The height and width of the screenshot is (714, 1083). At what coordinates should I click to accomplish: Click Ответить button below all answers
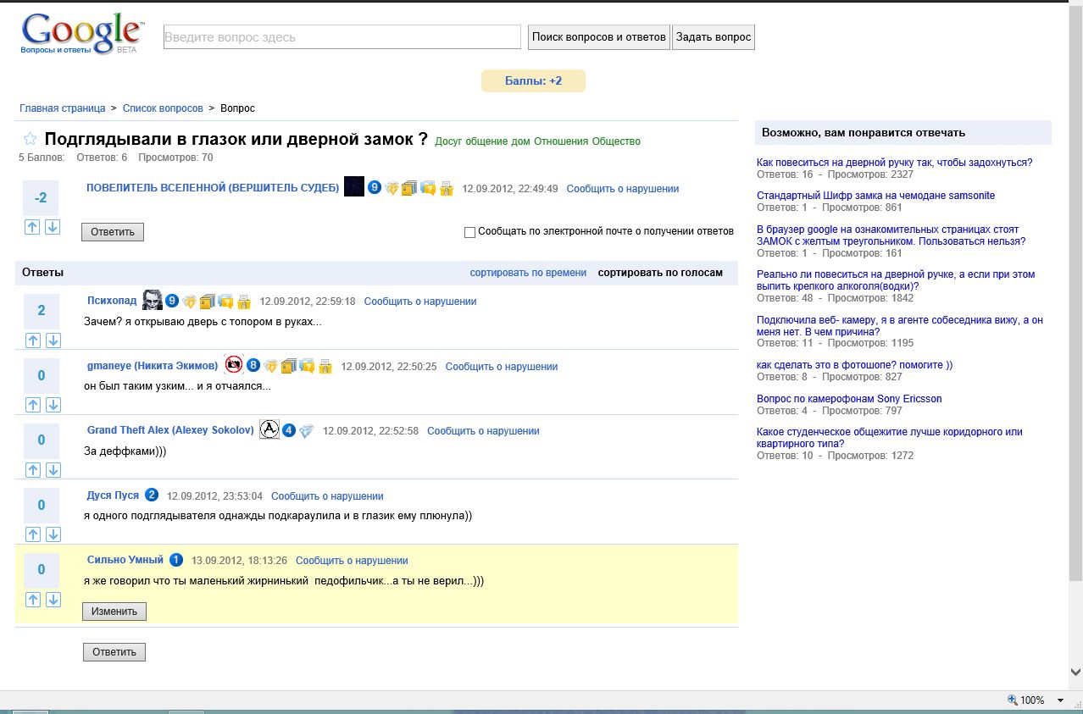[x=114, y=652]
